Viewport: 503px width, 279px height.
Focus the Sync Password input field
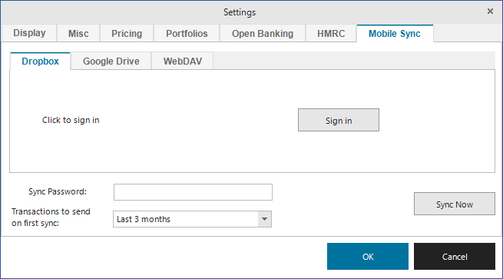193,192
